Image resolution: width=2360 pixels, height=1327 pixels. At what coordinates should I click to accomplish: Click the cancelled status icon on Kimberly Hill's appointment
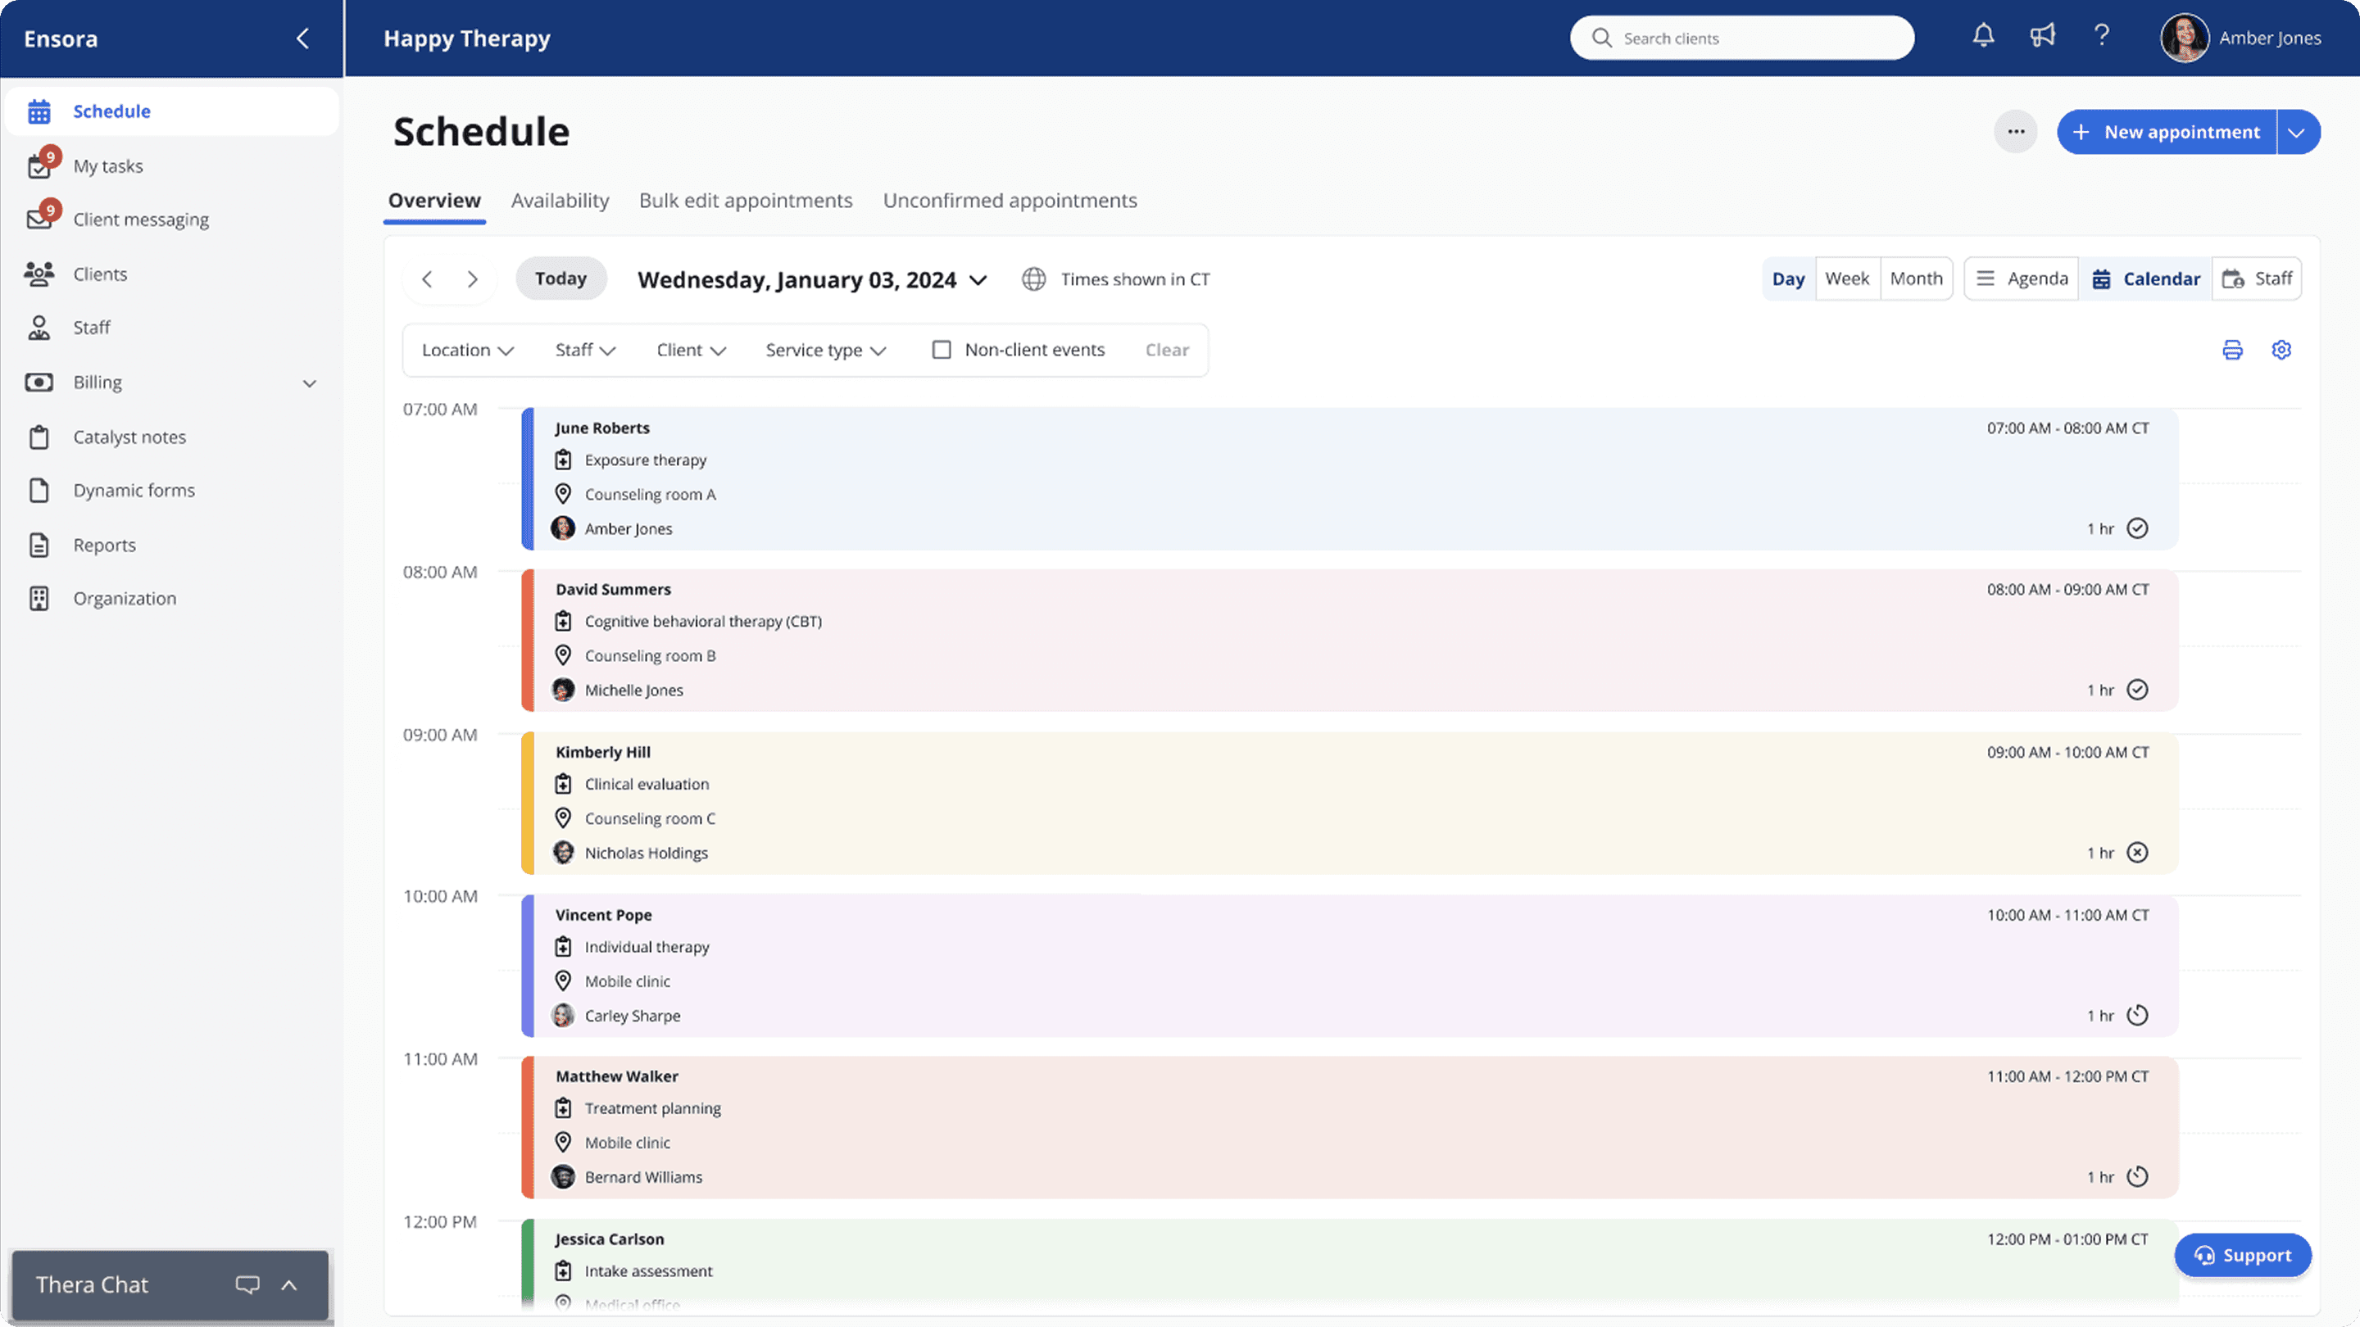point(2137,852)
